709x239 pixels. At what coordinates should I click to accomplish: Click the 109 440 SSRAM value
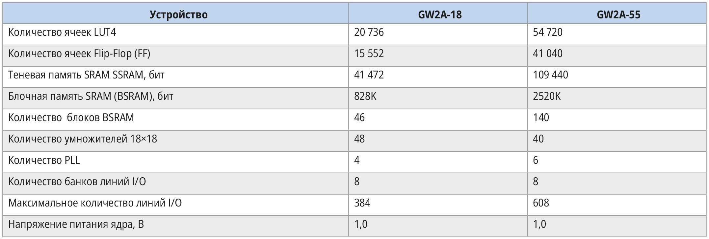(x=550, y=75)
